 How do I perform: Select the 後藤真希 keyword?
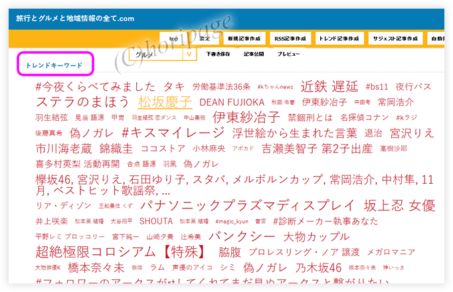[49, 133]
